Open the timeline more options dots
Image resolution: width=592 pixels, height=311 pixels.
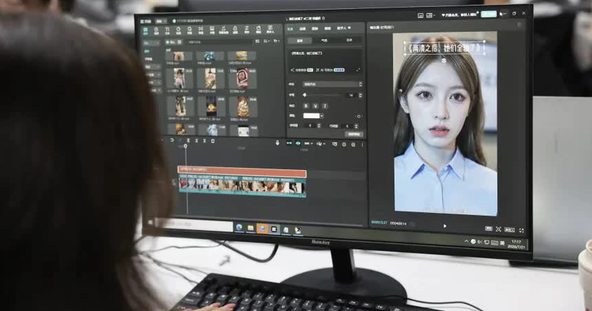(x=362, y=145)
